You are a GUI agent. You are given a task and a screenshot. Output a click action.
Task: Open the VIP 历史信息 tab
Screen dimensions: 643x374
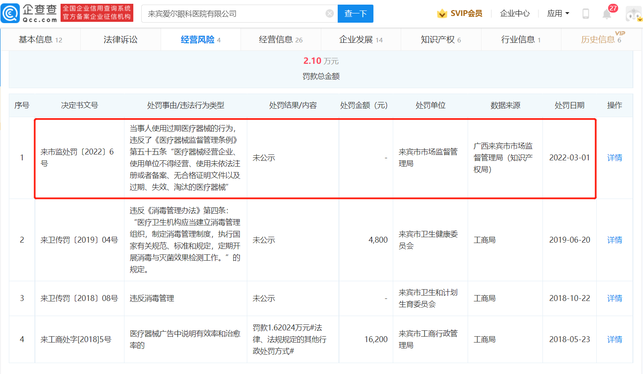601,39
